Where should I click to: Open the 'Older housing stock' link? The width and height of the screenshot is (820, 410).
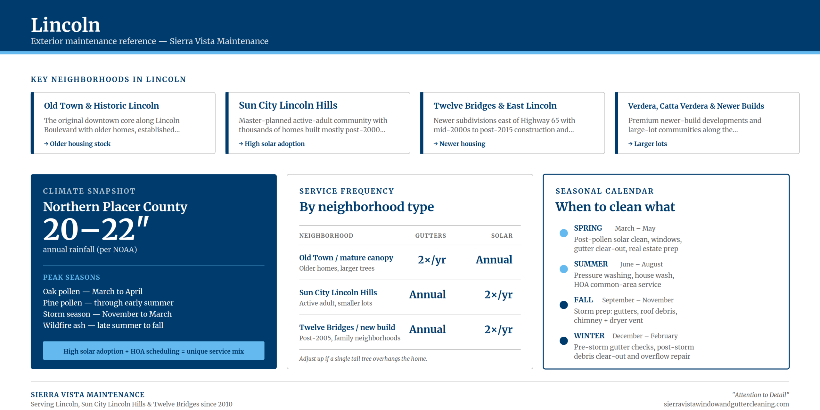[x=77, y=144]
